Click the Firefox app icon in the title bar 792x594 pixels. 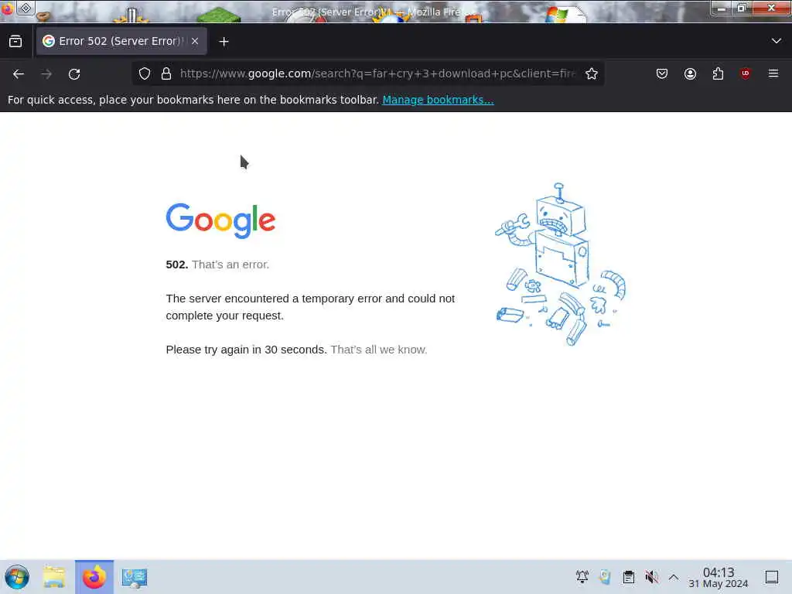7,9
